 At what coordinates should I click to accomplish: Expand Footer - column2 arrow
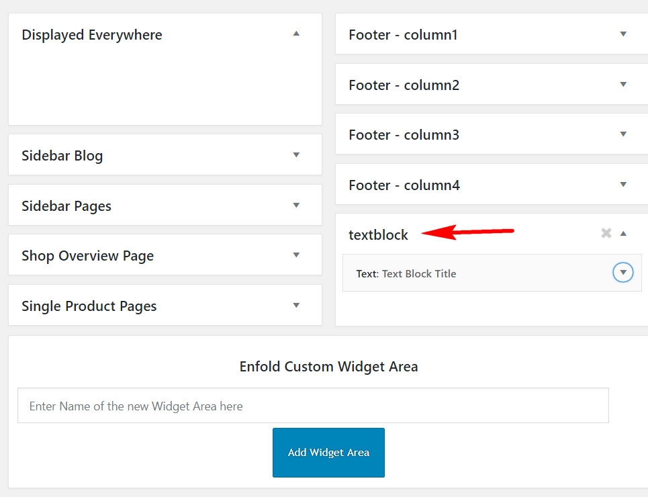(x=623, y=85)
